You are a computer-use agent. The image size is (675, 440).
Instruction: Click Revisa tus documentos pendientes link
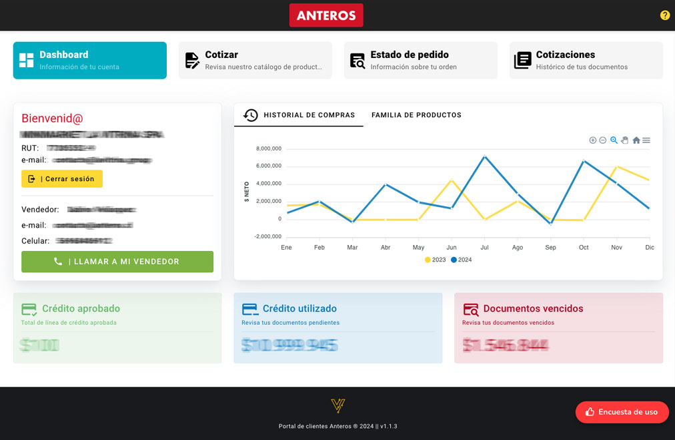tap(290, 323)
